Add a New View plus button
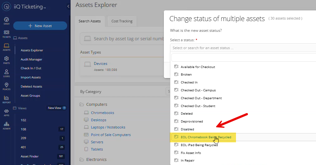 64,108
